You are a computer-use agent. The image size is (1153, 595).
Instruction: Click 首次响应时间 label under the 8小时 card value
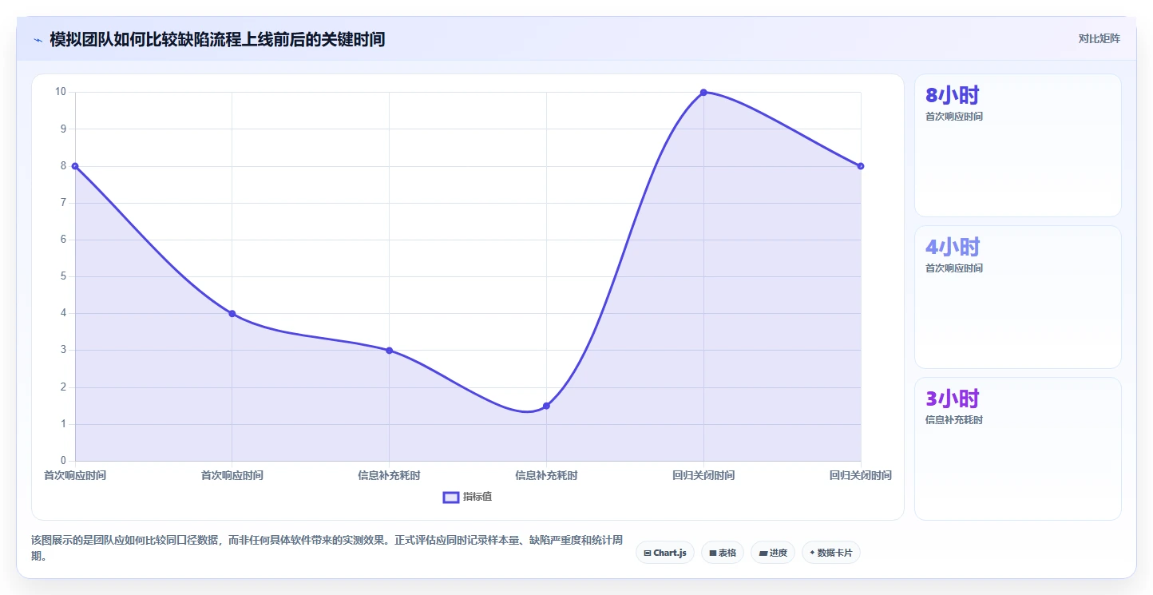coord(954,117)
